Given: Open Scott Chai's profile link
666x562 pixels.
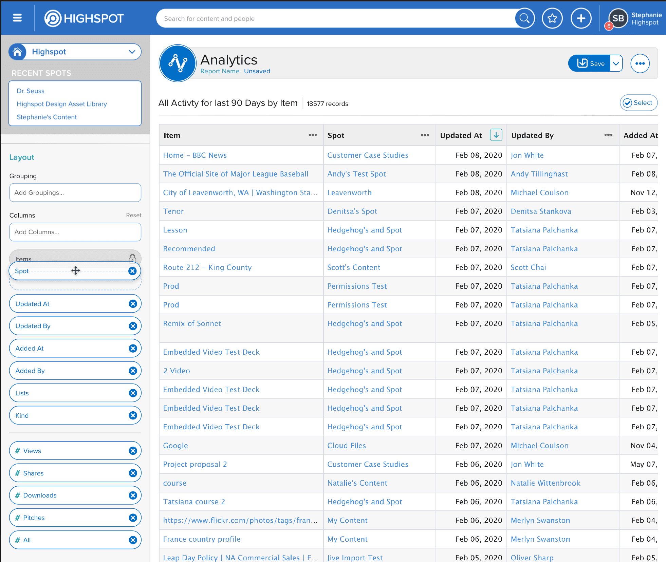Looking at the screenshot, I should 529,267.
